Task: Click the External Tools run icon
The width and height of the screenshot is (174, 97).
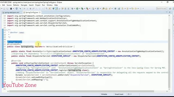Action: coord(87,8)
